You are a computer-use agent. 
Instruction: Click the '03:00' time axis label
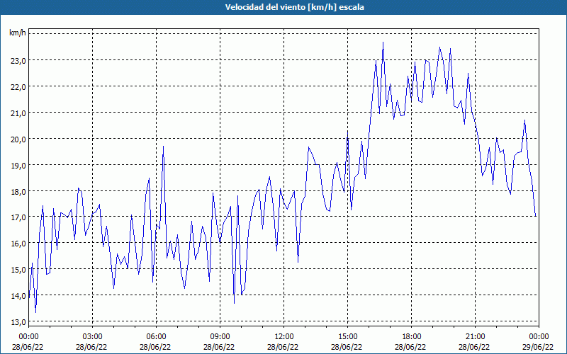92,337
